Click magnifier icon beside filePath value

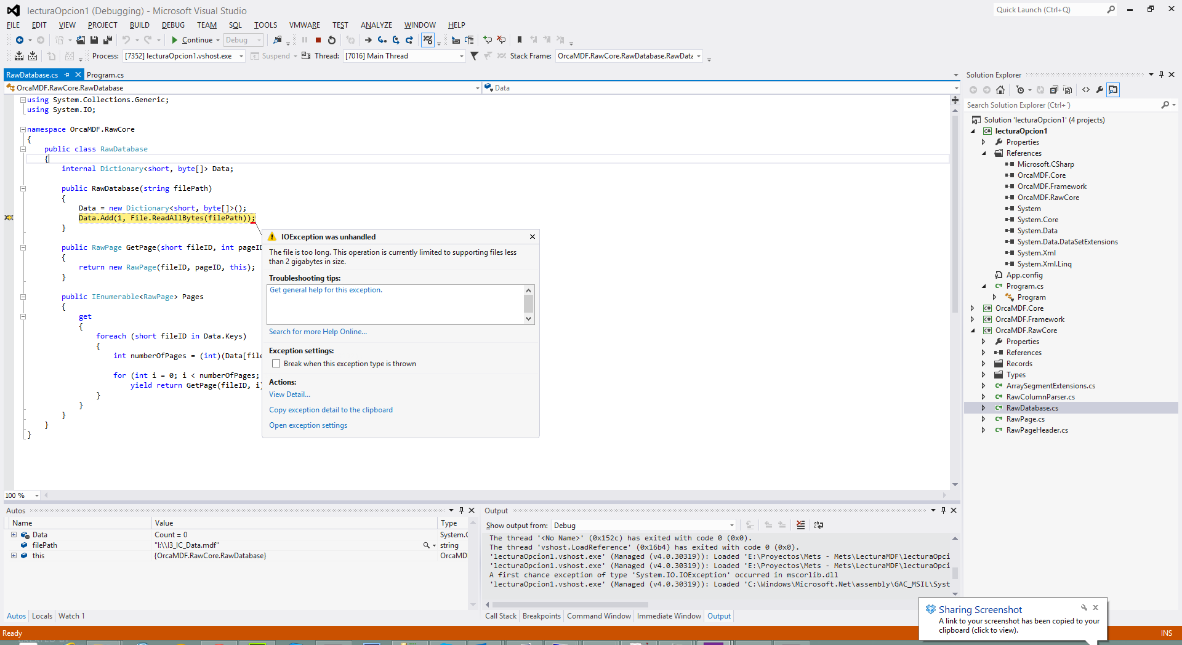[426, 545]
